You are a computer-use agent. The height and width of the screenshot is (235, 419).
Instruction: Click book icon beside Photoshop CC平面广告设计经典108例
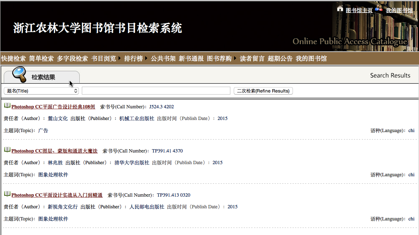pyautogui.click(x=7, y=106)
